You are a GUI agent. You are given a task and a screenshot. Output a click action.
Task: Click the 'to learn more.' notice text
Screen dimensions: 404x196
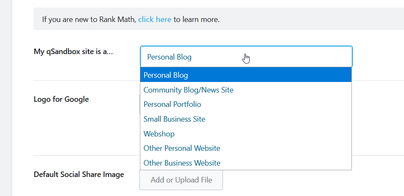click(196, 19)
